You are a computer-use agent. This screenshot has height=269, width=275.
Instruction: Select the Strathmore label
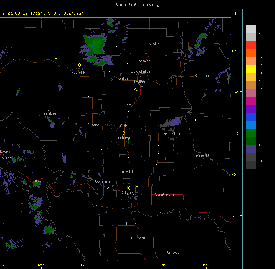(165, 194)
